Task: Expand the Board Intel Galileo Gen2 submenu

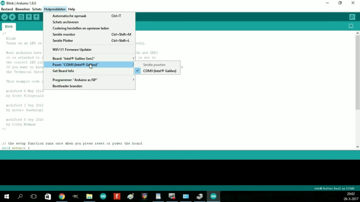Action: tap(89, 58)
